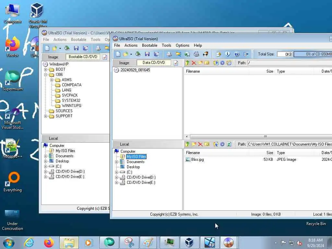This screenshot has height=249, width=332.
Task: Select SYSTEM32 folder in back window tree
Action: pos(71,101)
